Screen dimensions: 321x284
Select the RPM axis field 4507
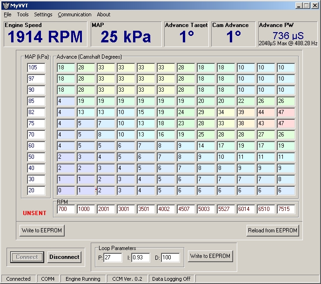186,209
